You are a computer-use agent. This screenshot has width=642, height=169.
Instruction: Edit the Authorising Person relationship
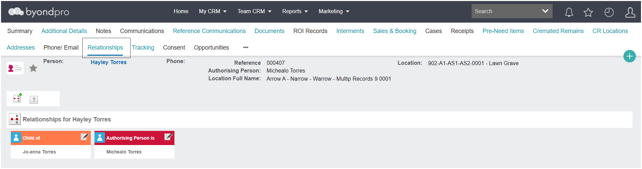[x=168, y=137]
